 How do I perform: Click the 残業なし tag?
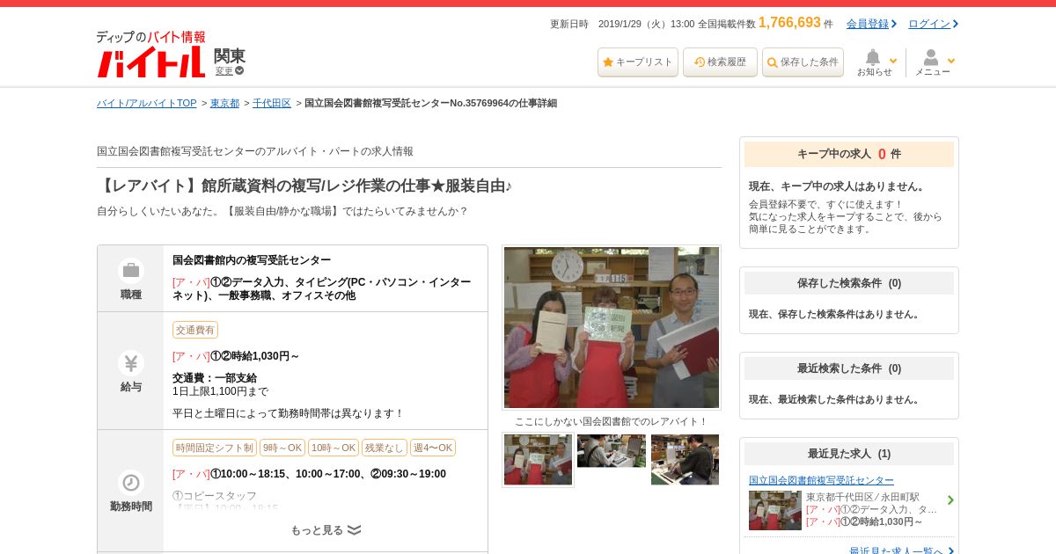click(x=385, y=448)
